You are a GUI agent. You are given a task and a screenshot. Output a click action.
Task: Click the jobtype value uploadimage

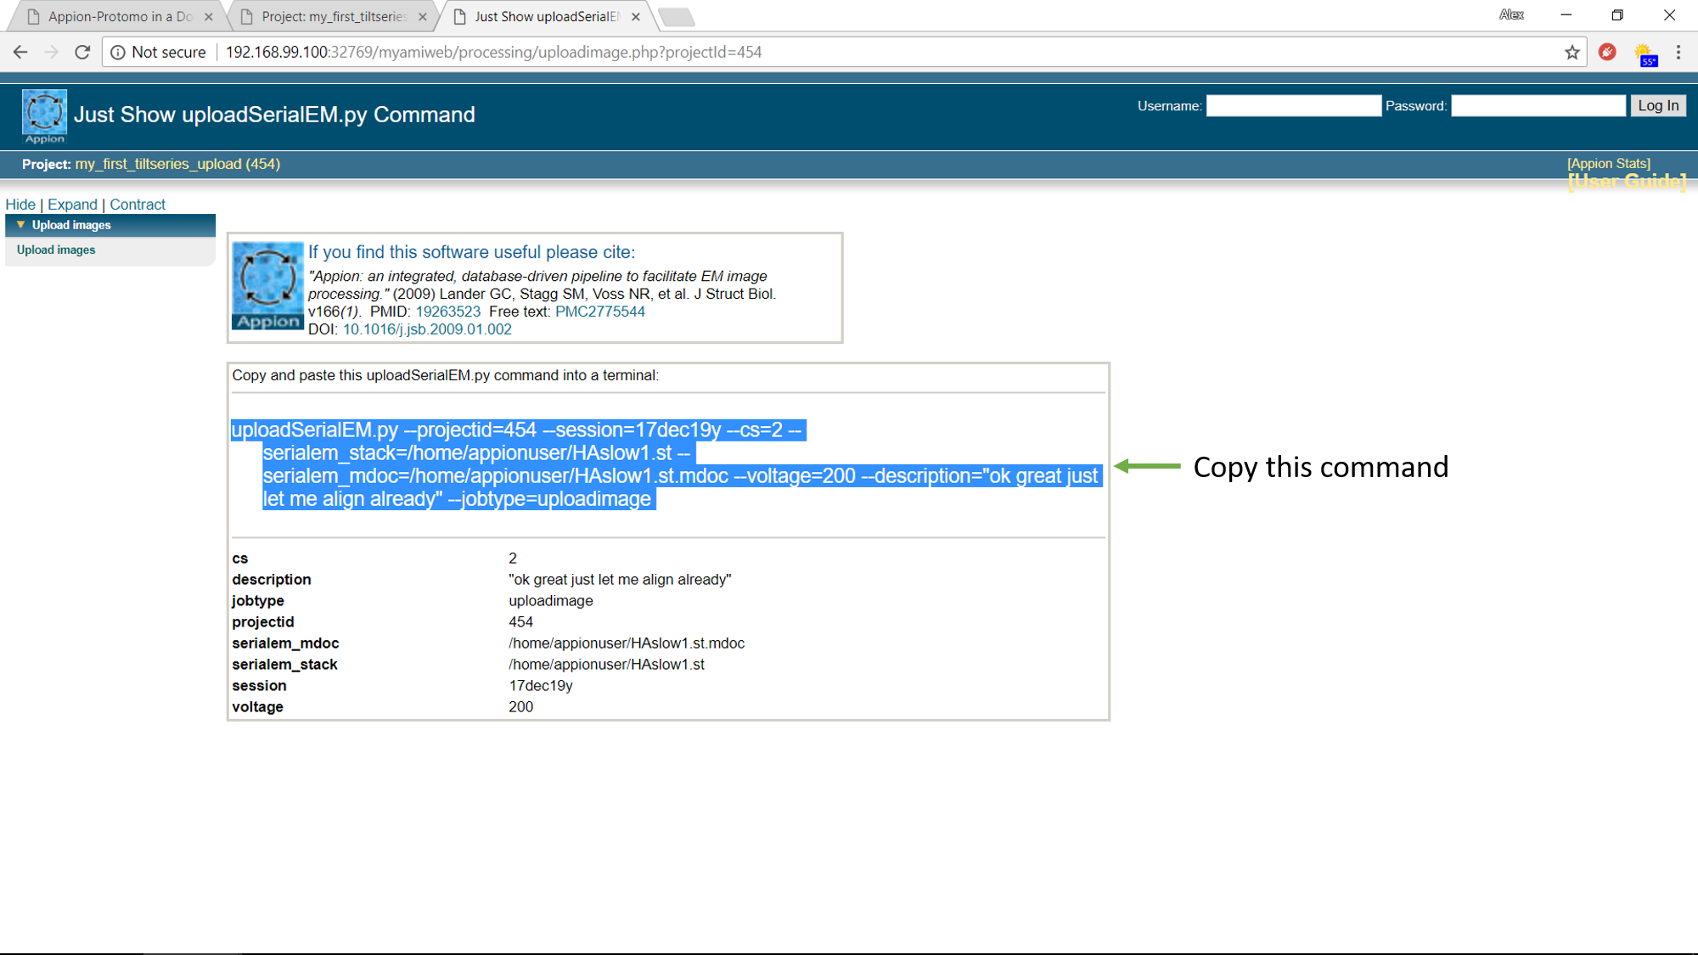[551, 601]
